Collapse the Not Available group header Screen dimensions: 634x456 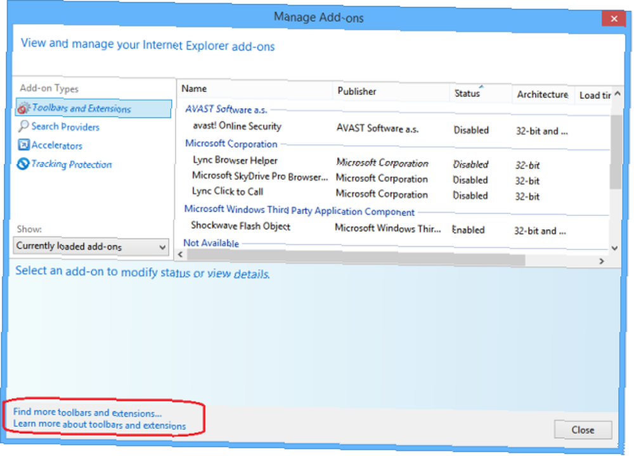[x=211, y=243]
